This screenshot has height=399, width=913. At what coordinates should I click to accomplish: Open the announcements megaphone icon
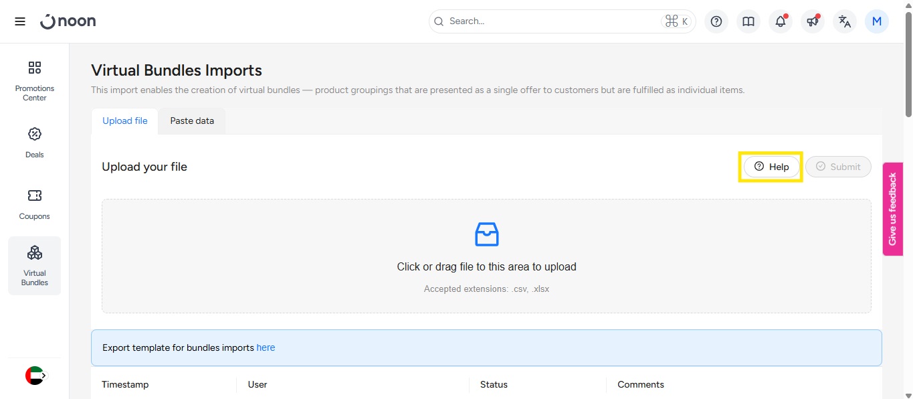[x=813, y=21]
